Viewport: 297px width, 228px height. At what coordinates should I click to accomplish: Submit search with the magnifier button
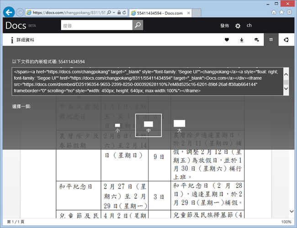click(x=138, y=25)
